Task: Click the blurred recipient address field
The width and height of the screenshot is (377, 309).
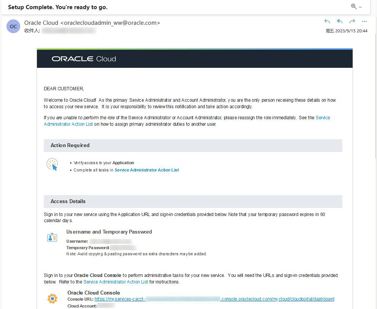Action: click(69, 30)
